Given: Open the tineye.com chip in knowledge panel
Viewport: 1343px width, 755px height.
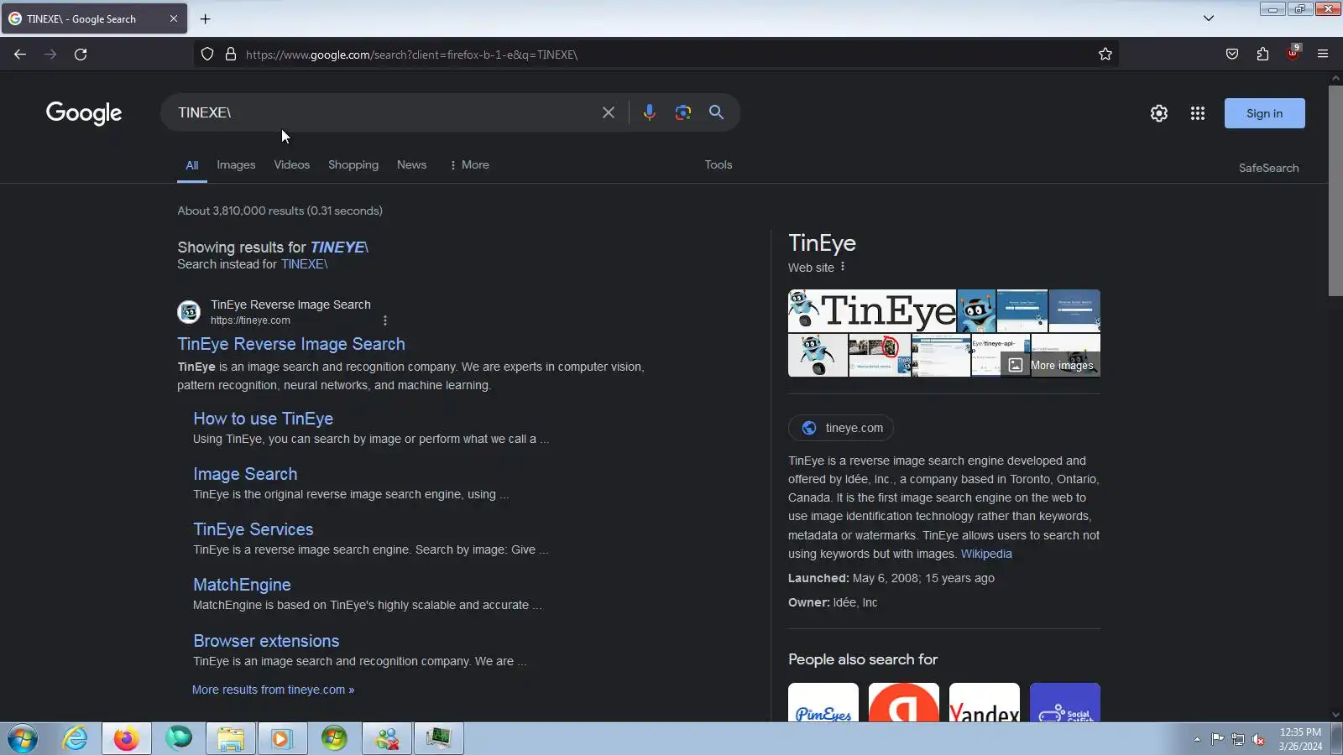Looking at the screenshot, I should (841, 428).
